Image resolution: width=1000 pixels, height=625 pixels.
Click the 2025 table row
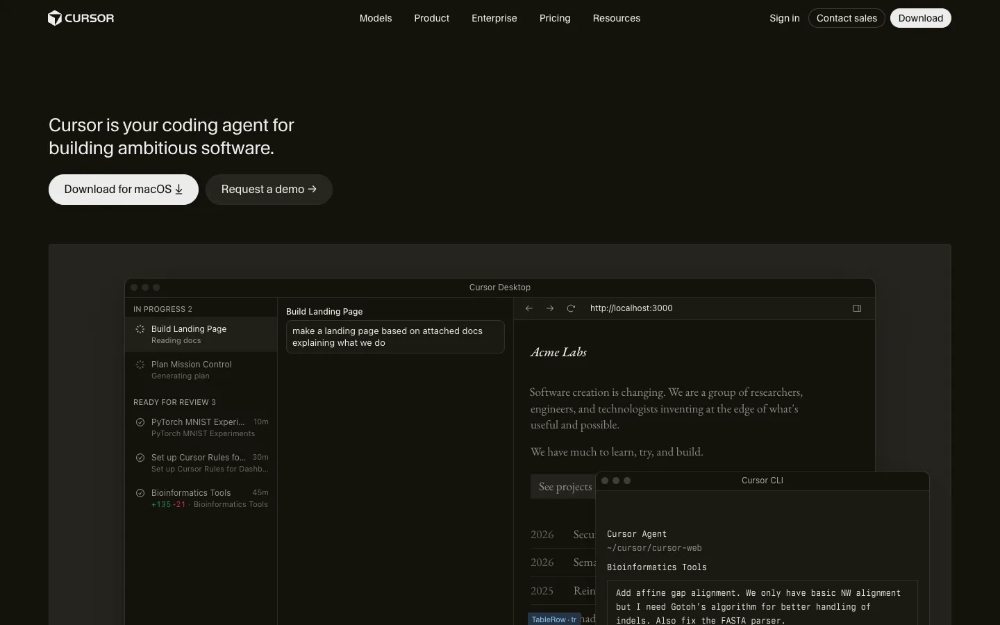point(562,591)
